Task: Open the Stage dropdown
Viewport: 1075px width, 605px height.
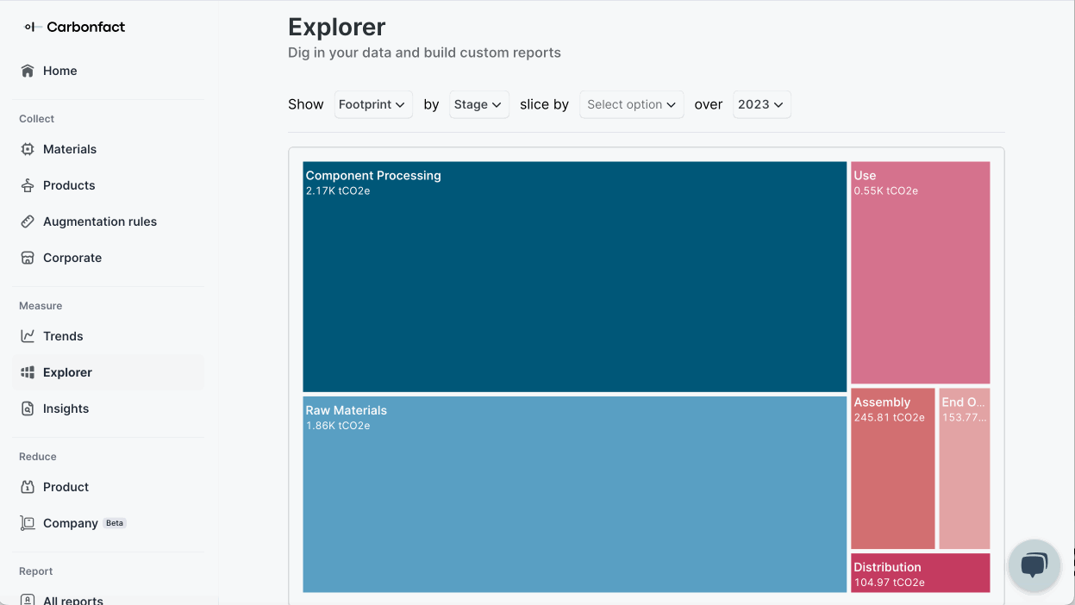Action: [478, 104]
